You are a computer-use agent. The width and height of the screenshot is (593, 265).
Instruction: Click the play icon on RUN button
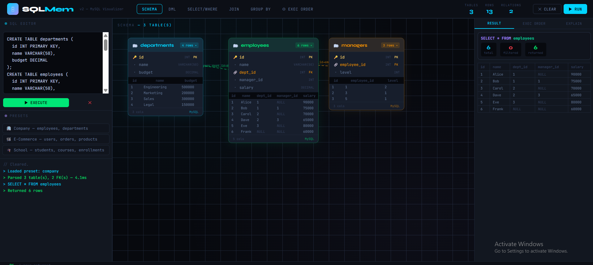[570, 9]
